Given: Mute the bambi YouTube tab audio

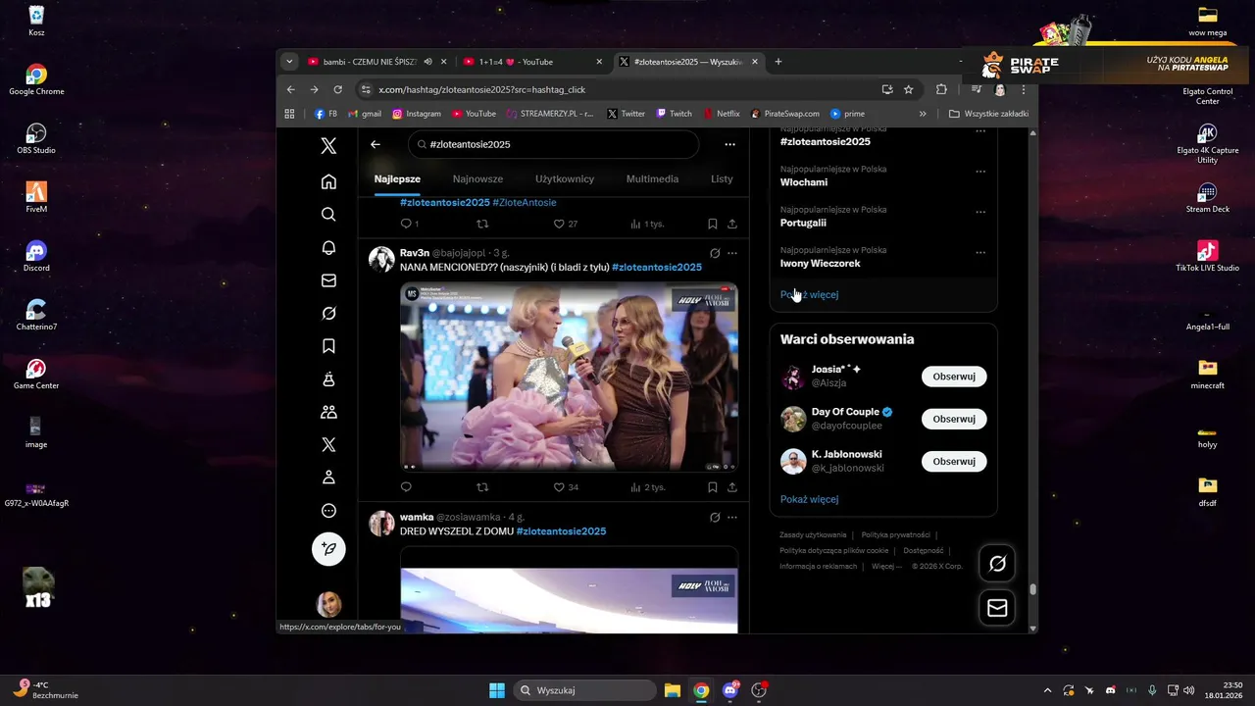Looking at the screenshot, I should tap(427, 62).
